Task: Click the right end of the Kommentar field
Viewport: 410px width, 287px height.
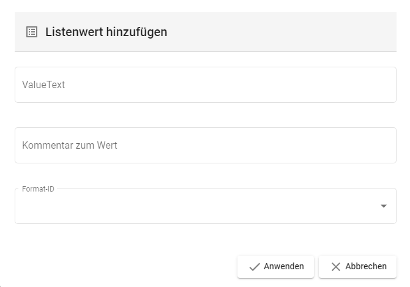Action: (379, 146)
